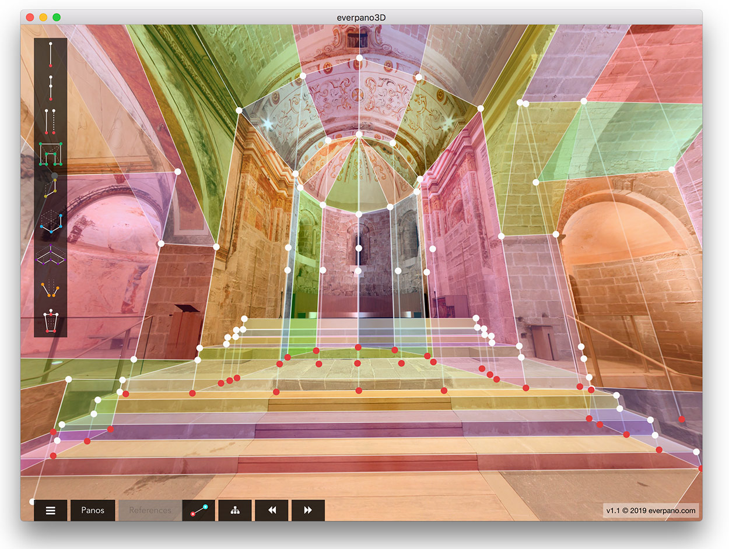Click the green macOS fullscreen button

pyautogui.click(x=57, y=17)
